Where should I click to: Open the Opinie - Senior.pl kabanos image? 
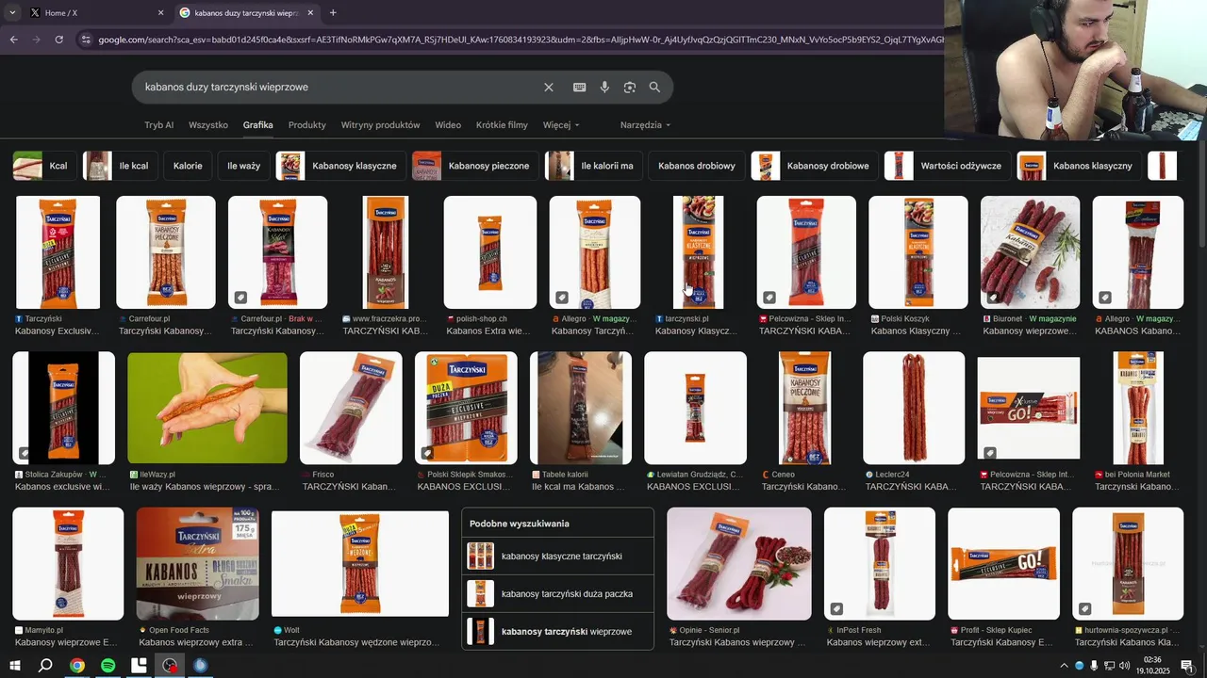(739, 563)
